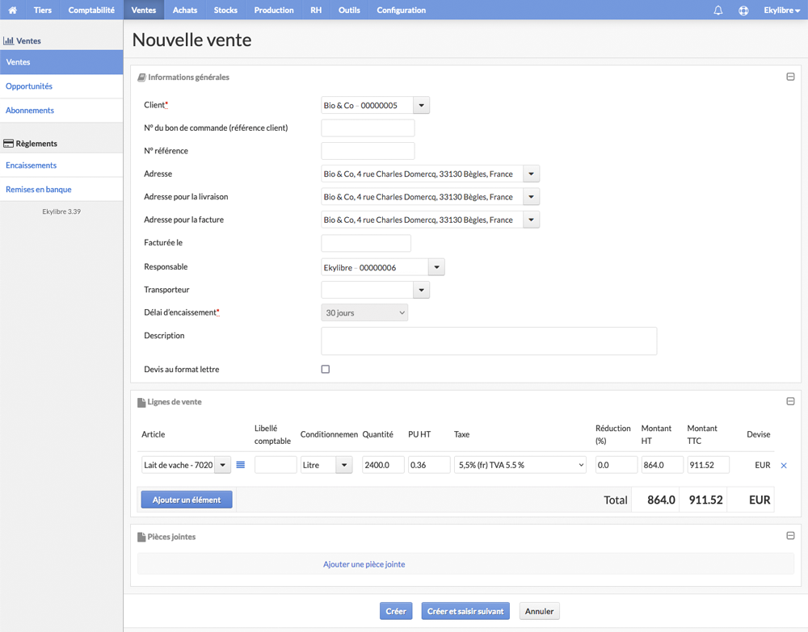808x632 pixels.
Task: Open the RH menu
Action: click(316, 10)
